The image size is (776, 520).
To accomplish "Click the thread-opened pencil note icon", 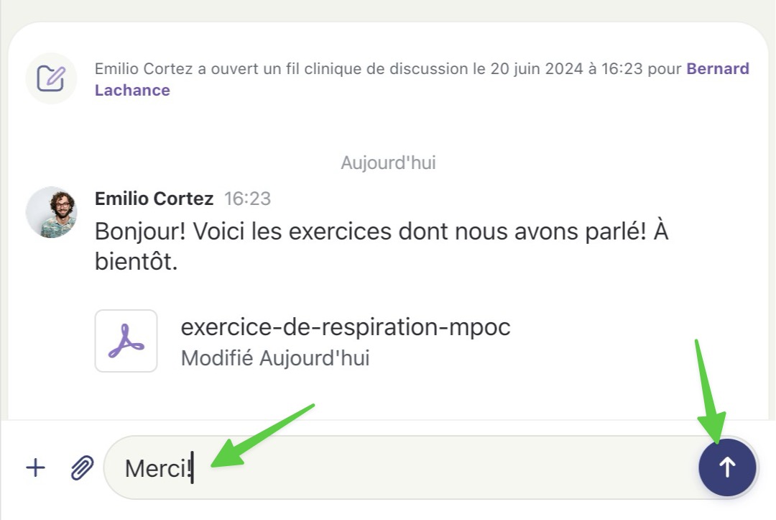I will (x=51, y=78).
